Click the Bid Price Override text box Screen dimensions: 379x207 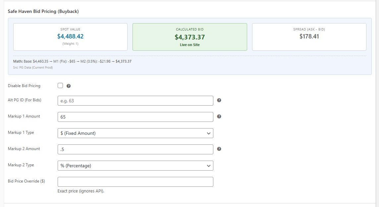click(135, 182)
